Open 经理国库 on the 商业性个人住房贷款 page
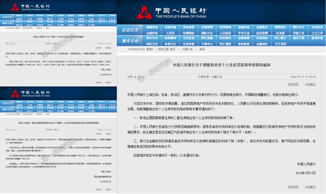 (x=189, y=33)
